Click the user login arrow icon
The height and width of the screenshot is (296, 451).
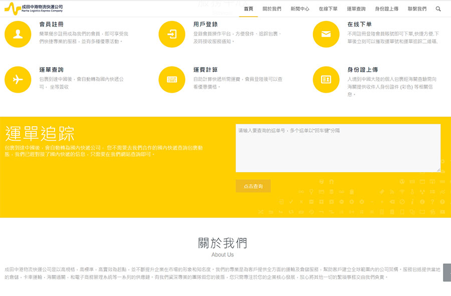pyautogui.click(x=172, y=34)
